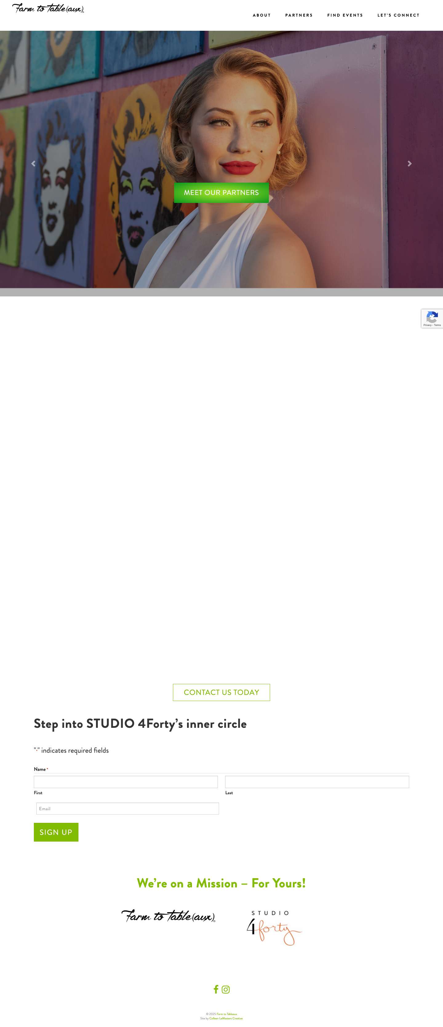Screen dimensions: 443x1027
Task: Open the reCAPTCHA Privacy link
Action: pos(427,325)
